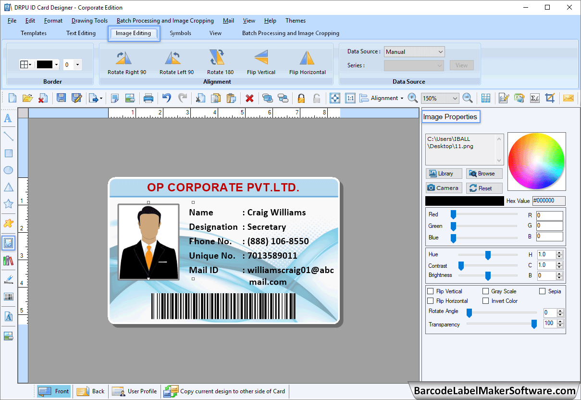Switch to the Text Editing tab
The image size is (581, 400).
tap(81, 33)
